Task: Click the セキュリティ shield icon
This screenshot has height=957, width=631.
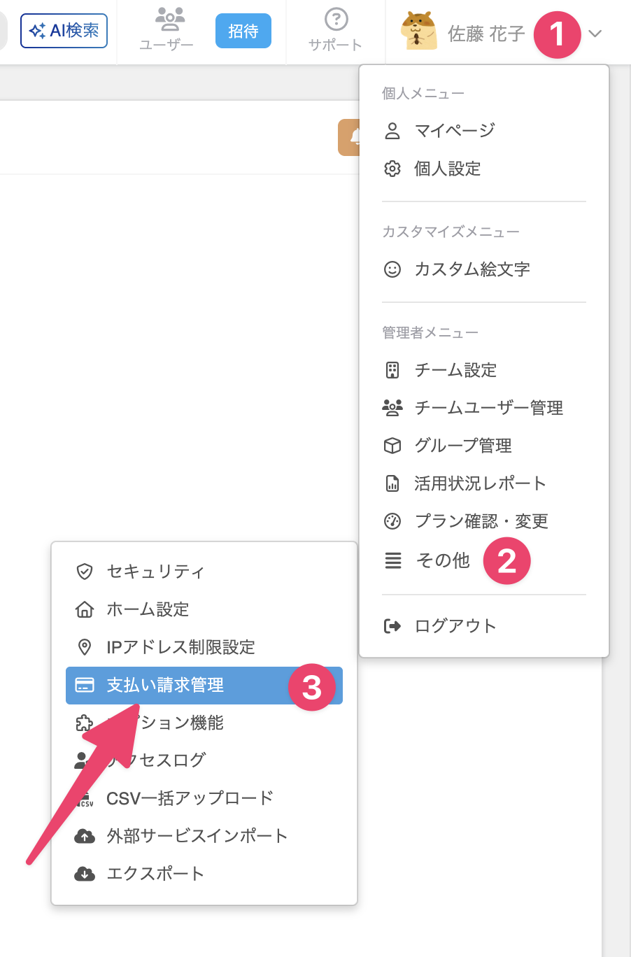Action: pos(85,572)
